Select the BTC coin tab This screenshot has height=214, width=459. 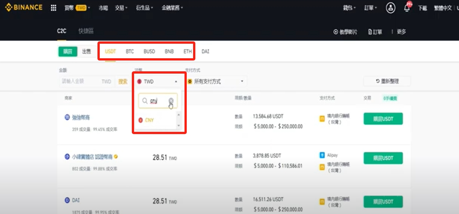pyautogui.click(x=130, y=52)
